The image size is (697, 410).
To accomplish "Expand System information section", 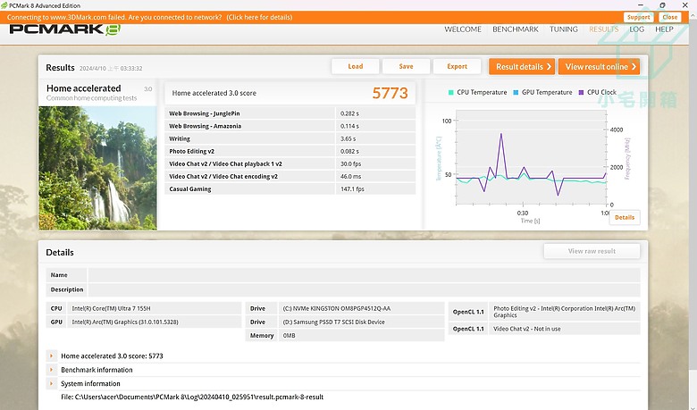I will pyautogui.click(x=52, y=383).
